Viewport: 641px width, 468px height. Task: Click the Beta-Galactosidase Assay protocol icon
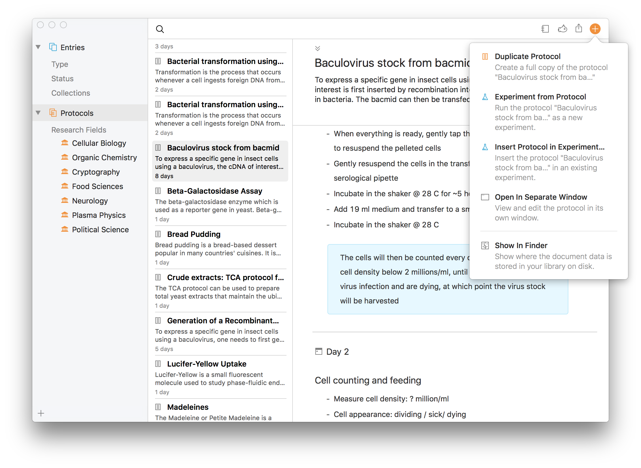coord(158,191)
